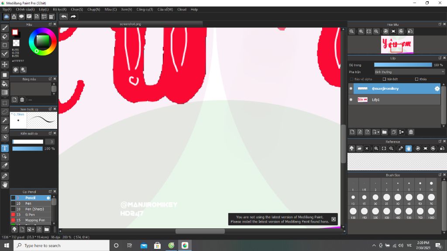Open the Windows Start menu
Viewport: 447px width, 251px height.
pyautogui.click(x=7, y=245)
